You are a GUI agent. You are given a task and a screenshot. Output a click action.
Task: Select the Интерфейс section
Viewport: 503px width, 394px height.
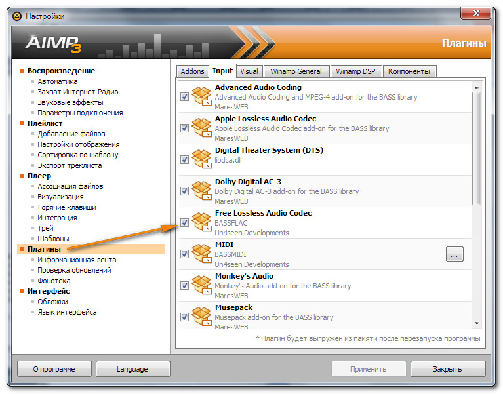coord(49,291)
